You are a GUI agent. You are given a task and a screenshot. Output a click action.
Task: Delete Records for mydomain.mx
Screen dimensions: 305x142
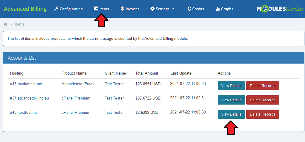(263, 86)
